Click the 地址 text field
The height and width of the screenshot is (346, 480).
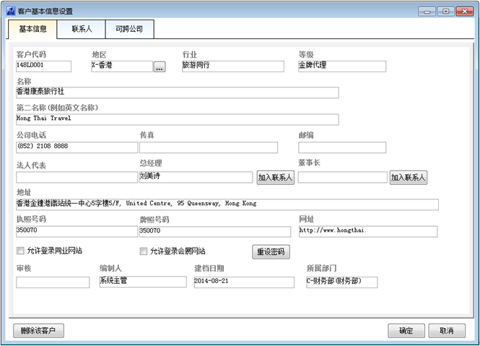click(x=227, y=204)
